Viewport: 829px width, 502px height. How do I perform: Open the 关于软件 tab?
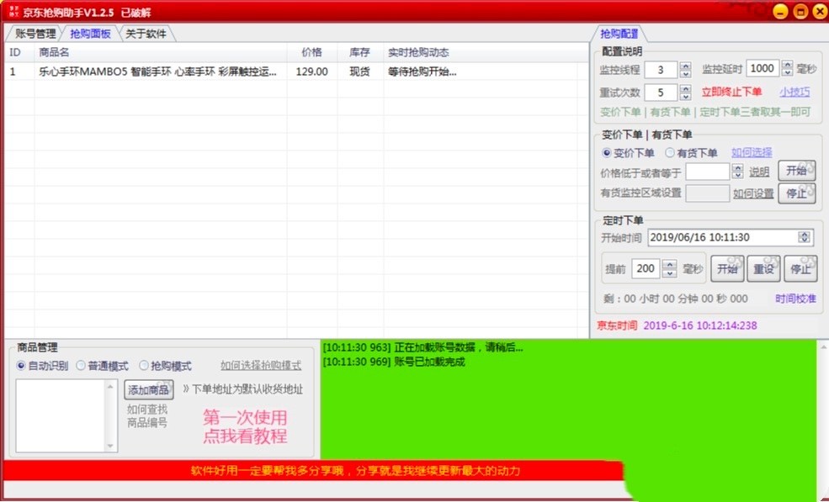click(x=146, y=34)
